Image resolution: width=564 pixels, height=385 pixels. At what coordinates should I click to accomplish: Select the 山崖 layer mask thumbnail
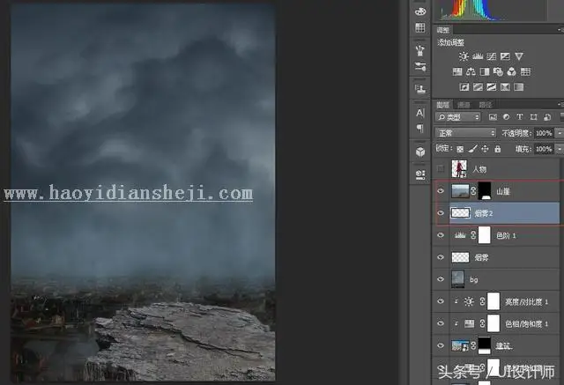tap(485, 191)
